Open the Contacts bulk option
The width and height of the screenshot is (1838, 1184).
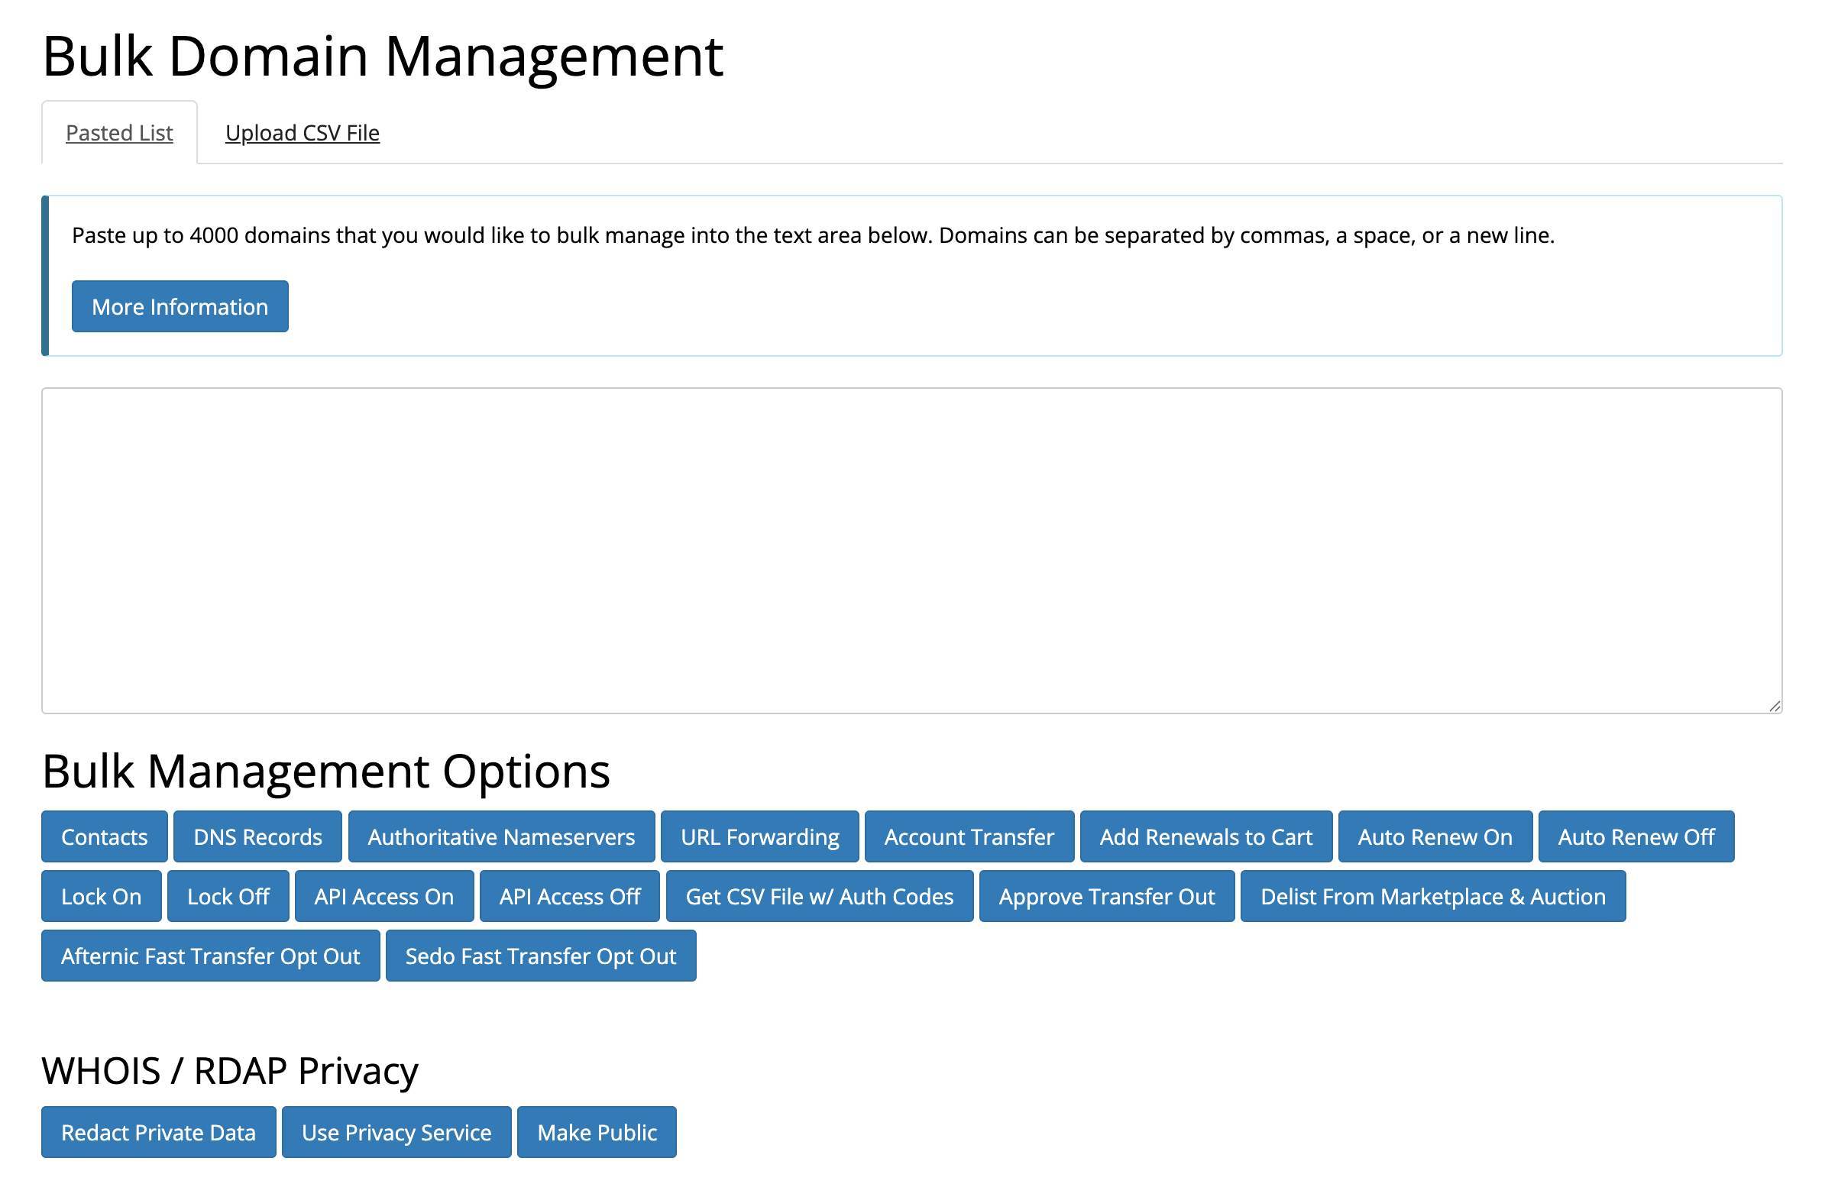pyautogui.click(x=105, y=836)
